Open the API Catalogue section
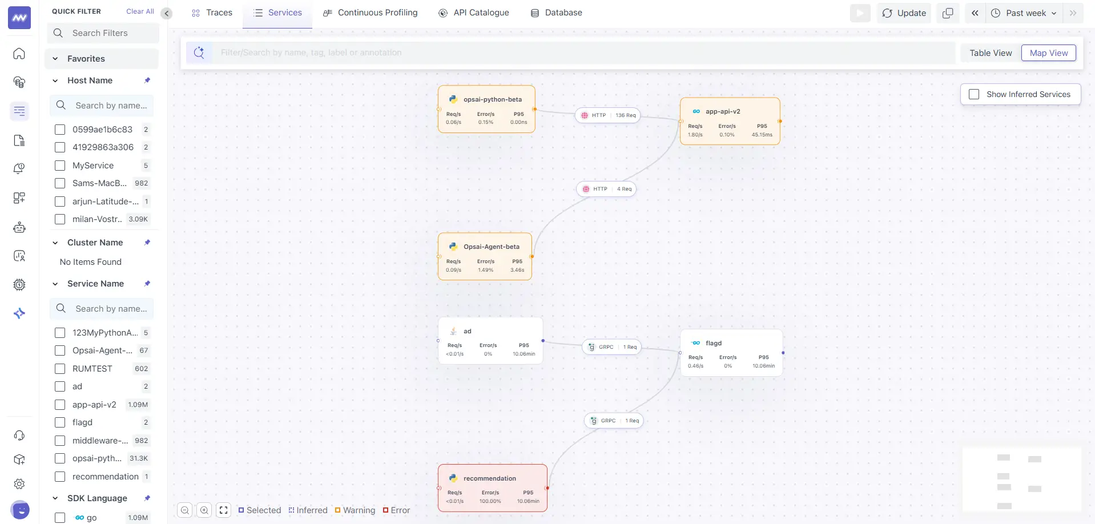The width and height of the screenshot is (1095, 524). 474,13
